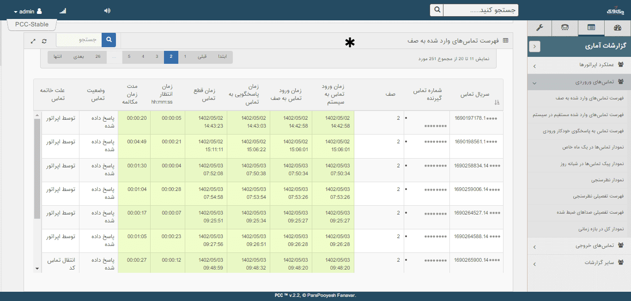Collapse تماس‌های ورودی menu section

pyautogui.click(x=579, y=82)
